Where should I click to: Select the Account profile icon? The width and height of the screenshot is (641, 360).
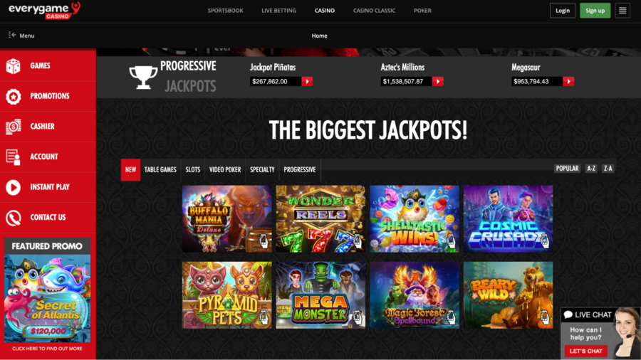click(13, 157)
